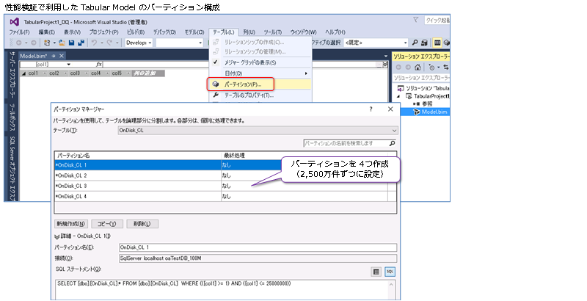This screenshot has height=301, width=587.
Task: Click the 列の追加 column header
Action: tap(147, 73)
